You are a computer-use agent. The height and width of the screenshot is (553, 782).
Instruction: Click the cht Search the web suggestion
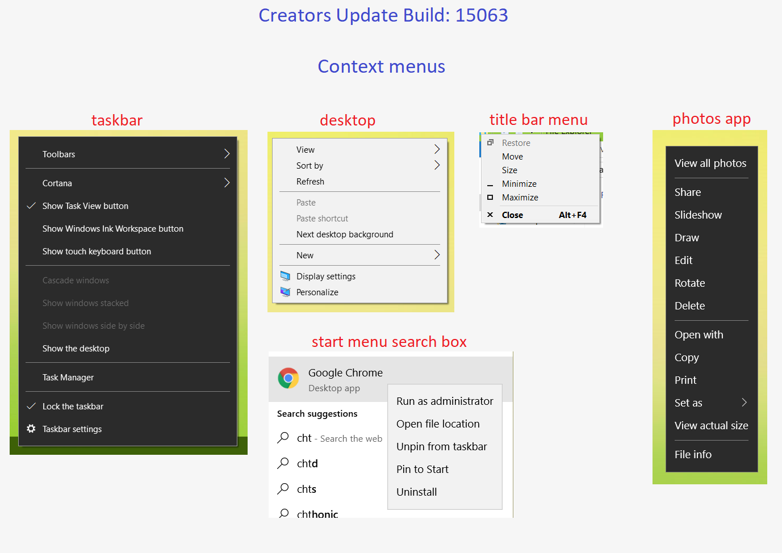339,438
